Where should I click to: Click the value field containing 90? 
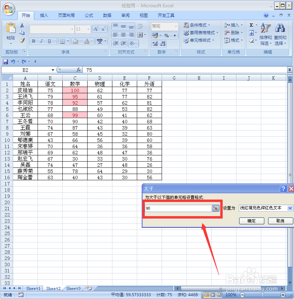[x=179, y=208]
